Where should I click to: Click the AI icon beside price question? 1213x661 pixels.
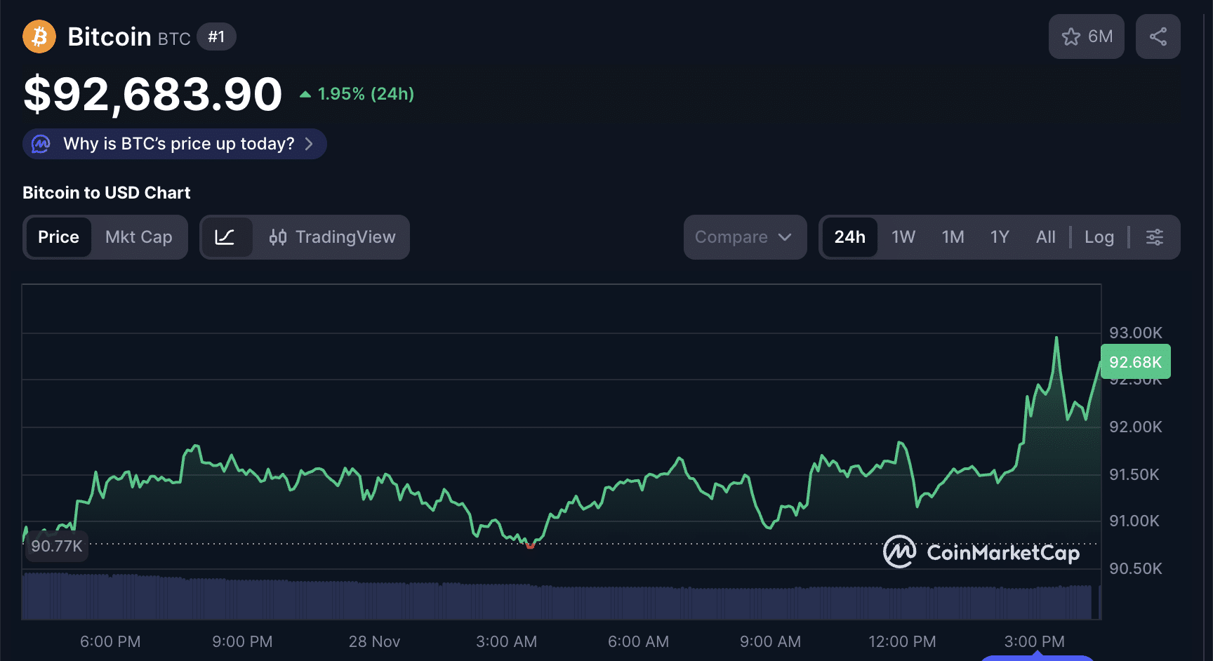click(41, 144)
